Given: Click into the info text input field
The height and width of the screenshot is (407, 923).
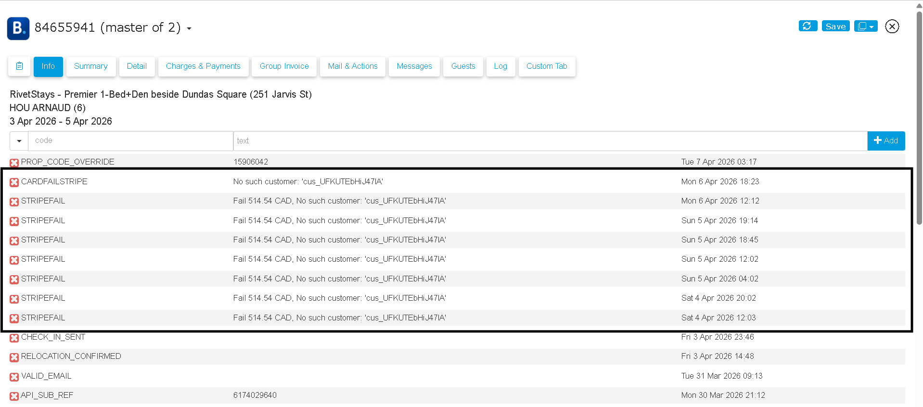Looking at the screenshot, I should pyautogui.click(x=551, y=141).
